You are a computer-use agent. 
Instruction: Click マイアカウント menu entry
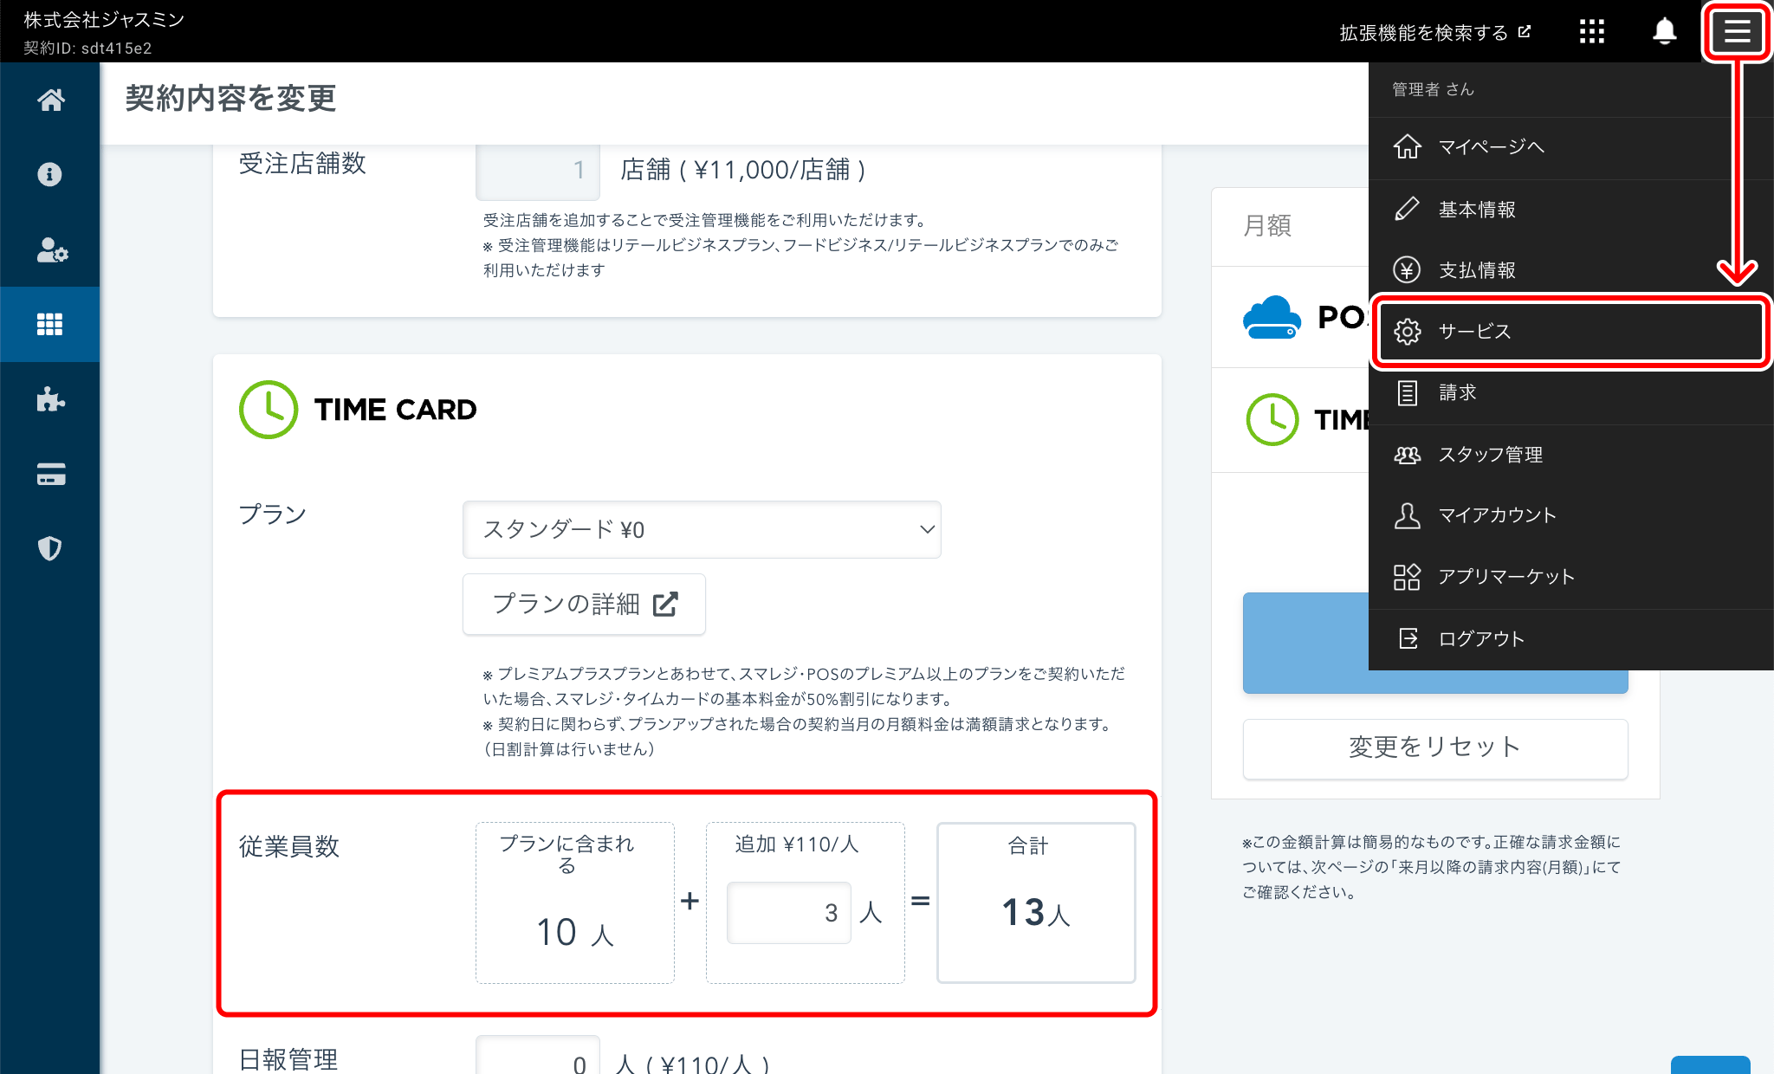1496,514
